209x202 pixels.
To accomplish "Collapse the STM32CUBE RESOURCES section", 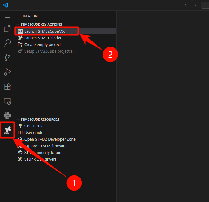I will pyautogui.click(x=17, y=119).
